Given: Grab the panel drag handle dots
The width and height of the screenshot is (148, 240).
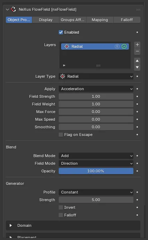Looking at the screenshot, I should (138, 10).
